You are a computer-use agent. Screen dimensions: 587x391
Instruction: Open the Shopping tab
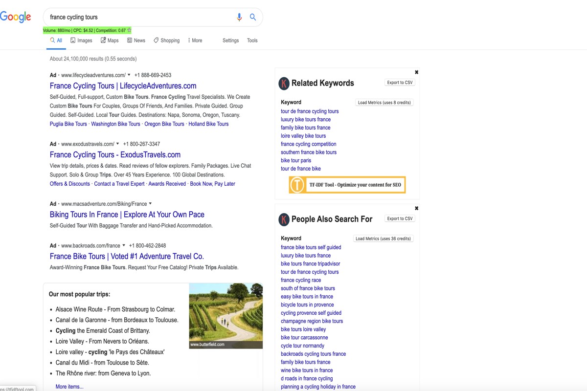click(166, 41)
